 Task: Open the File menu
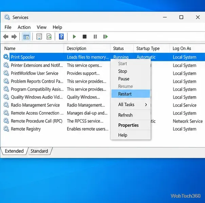pos(8,27)
